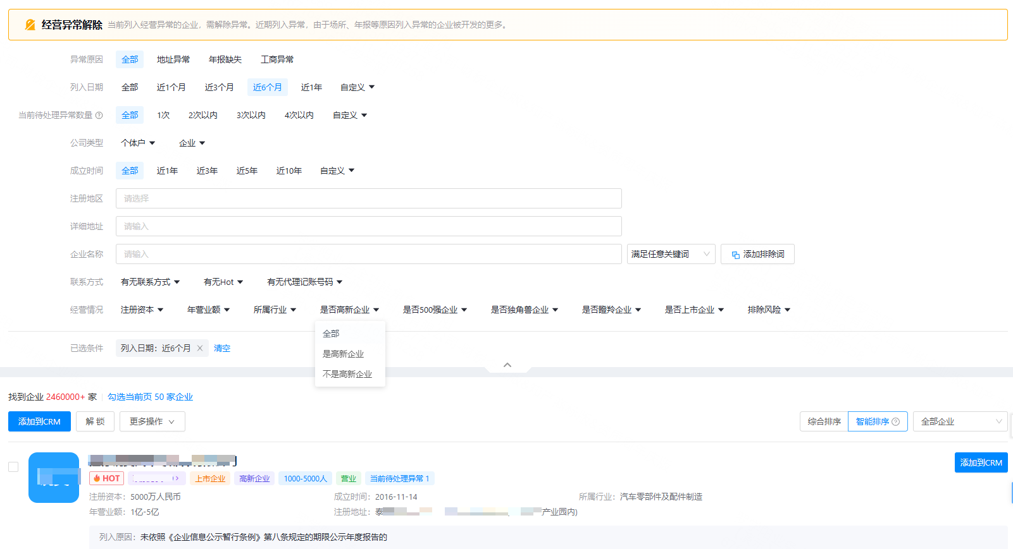The height and width of the screenshot is (549, 1013).
Task: Click the help icon on 智能排序
Action: tap(895, 422)
